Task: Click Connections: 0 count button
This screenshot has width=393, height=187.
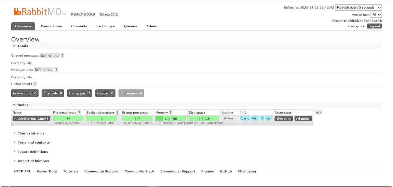Action: click(25, 93)
